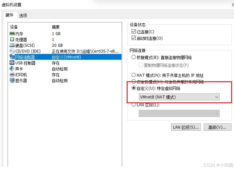The height and width of the screenshot is (169, 234).
Task: Select the 显示器 row label
Action: point(21,81)
